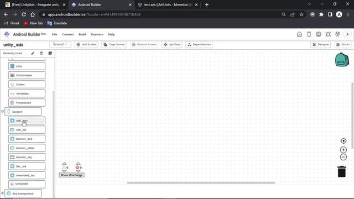Select the iter_ad component
This screenshot has width=354, height=199.
(27, 166)
